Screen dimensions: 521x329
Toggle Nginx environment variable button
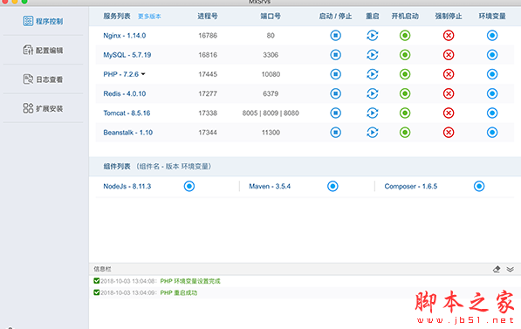[x=492, y=35]
